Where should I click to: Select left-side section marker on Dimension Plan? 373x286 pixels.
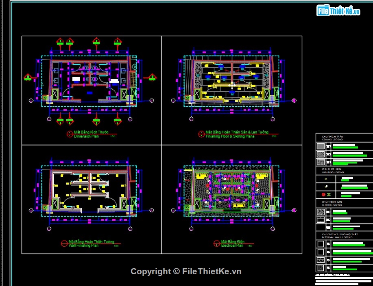28,77
